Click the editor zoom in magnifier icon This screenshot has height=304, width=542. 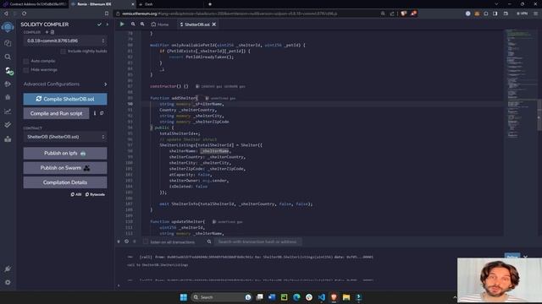click(142, 24)
